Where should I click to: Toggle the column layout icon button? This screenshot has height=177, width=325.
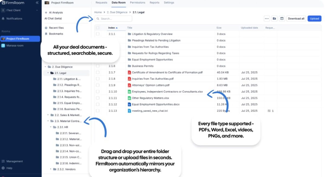point(282,19)
